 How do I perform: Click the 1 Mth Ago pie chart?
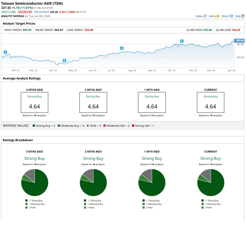click(x=152, y=182)
